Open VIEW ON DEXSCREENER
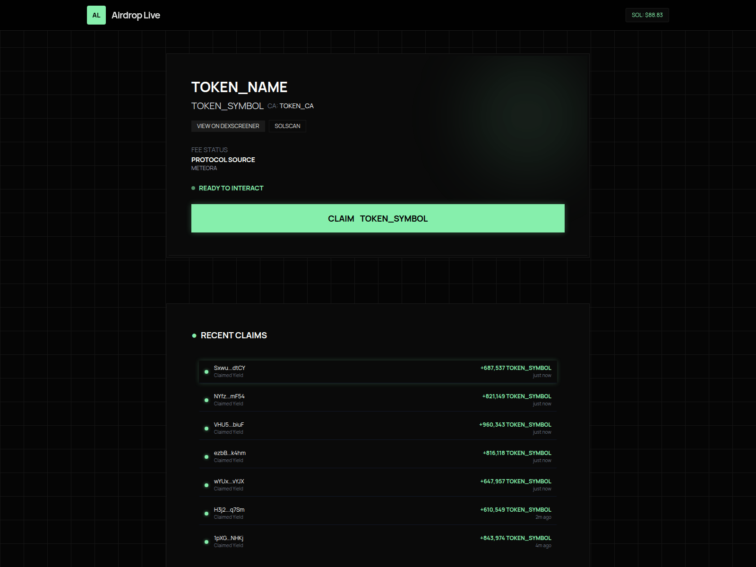 (x=228, y=126)
